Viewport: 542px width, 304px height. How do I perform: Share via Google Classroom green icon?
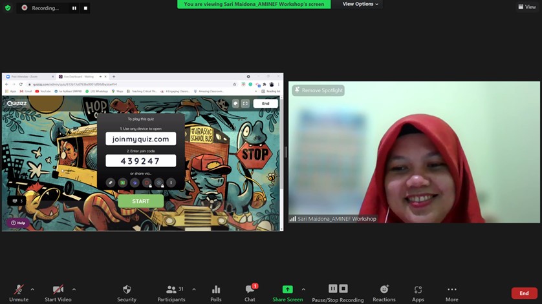(x=122, y=183)
